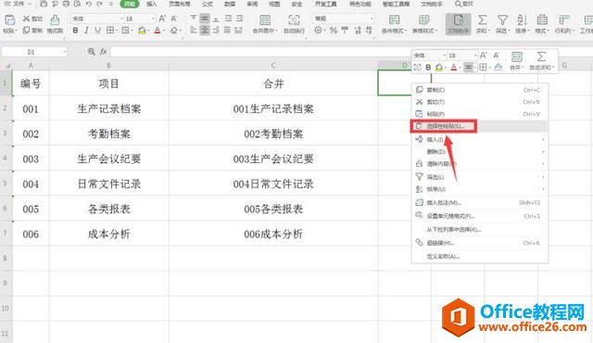Choose Format Cells (设置单元格格式) in context menu
Viewport: 593px width, 343px height.
pos(480,216)
